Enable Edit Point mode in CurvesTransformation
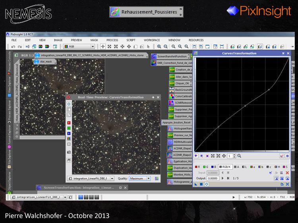298x223 pixels. 196,156
